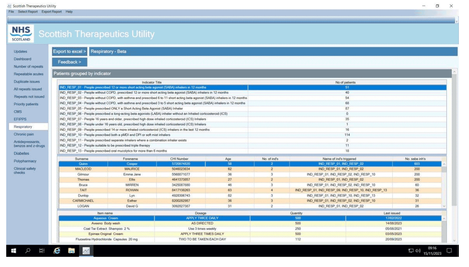Click Export to excel button

pos(70,51)
